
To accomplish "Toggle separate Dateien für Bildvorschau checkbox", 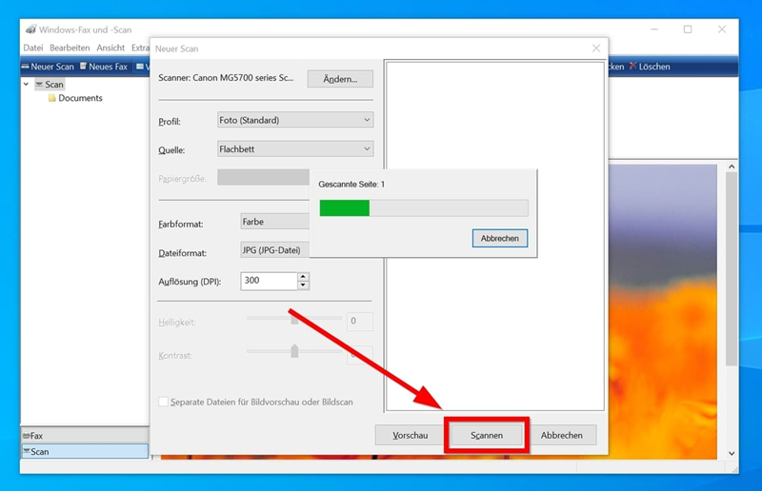I will coord(164,403).
